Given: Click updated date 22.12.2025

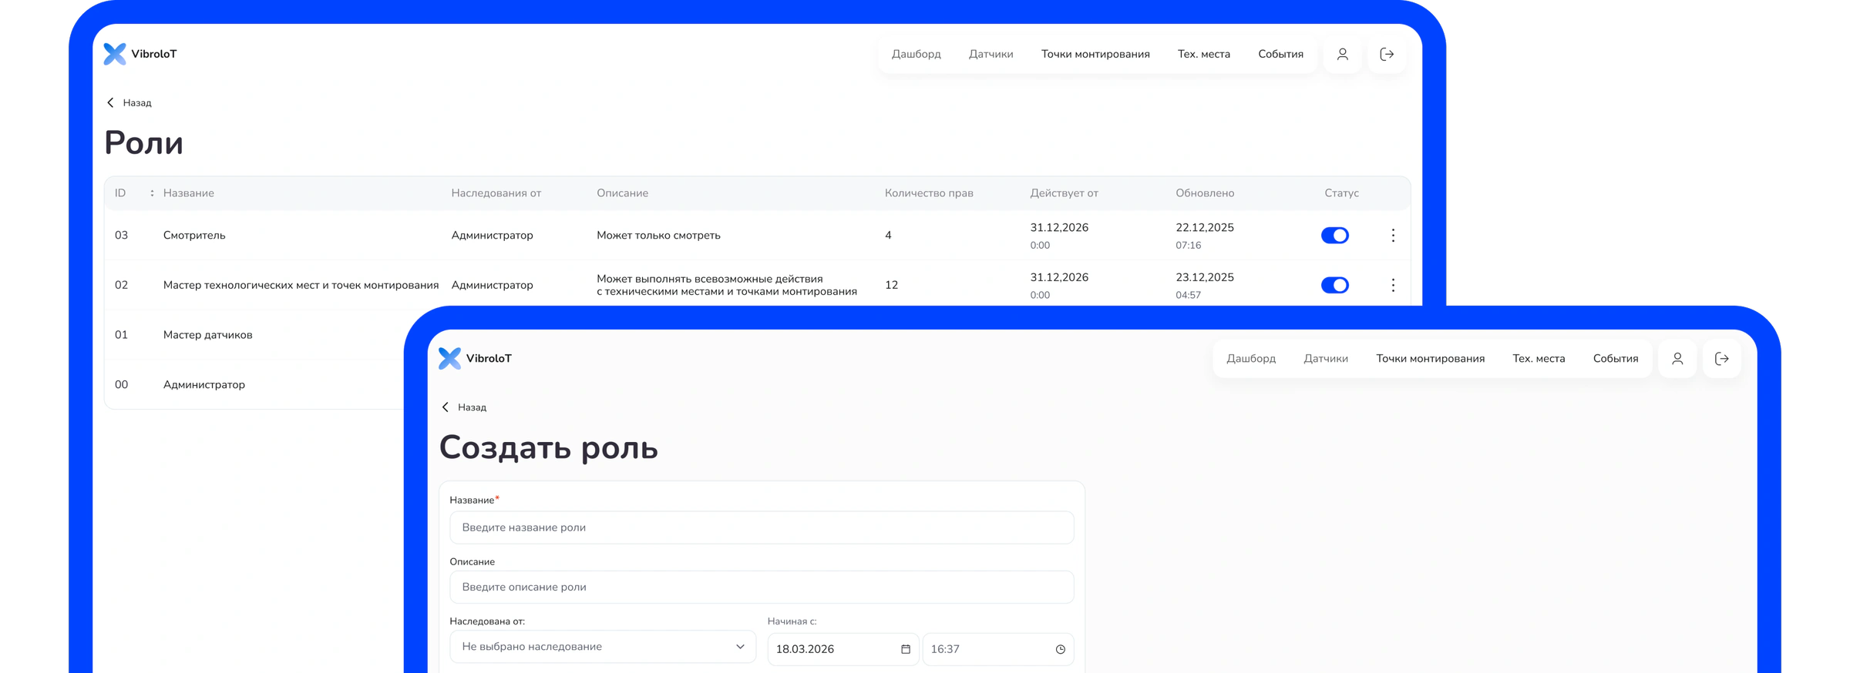Looking at the screenshot, I should coord(1205,228).
